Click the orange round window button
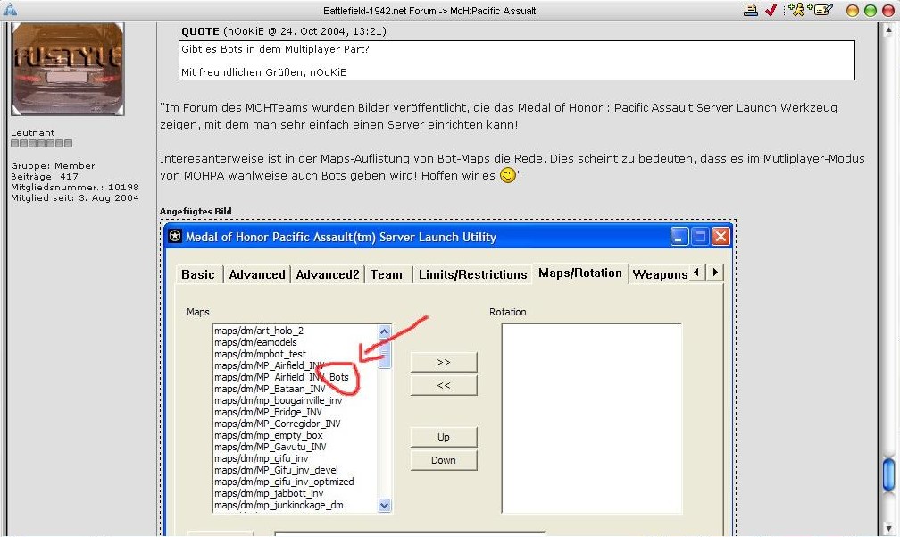Screen dimensions: 900x537 [852, 10]
